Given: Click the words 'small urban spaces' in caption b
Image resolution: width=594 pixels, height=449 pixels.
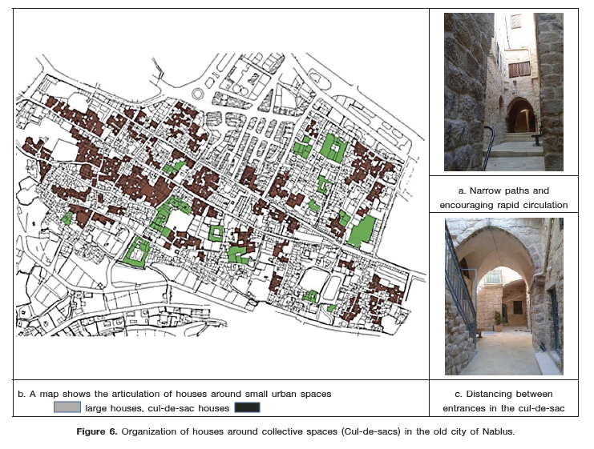Looking at the screenshot, I should point(285,394).
